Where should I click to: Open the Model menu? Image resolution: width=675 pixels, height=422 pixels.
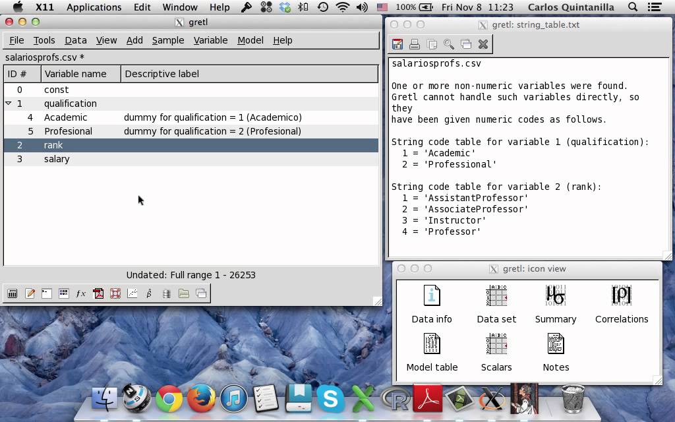(250, 40)
